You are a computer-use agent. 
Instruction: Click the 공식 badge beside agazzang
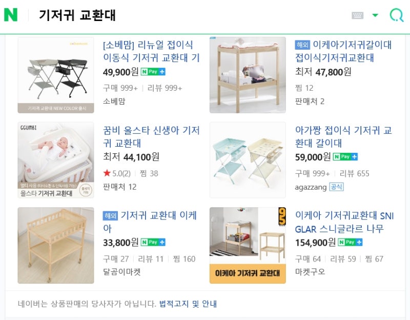pyautogui.click(x=336, y=187)
